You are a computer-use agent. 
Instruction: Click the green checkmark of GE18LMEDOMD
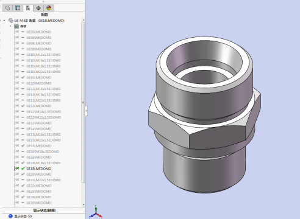coord(23,169)
